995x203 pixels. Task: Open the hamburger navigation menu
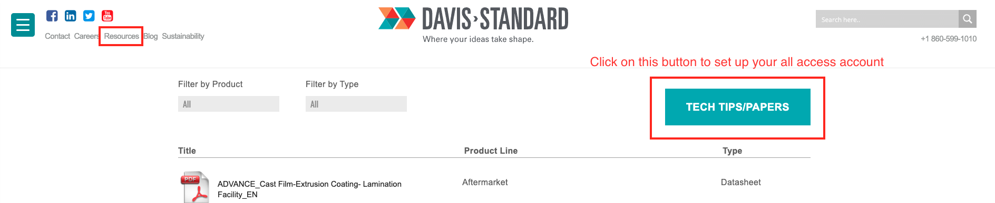[23, 25]
